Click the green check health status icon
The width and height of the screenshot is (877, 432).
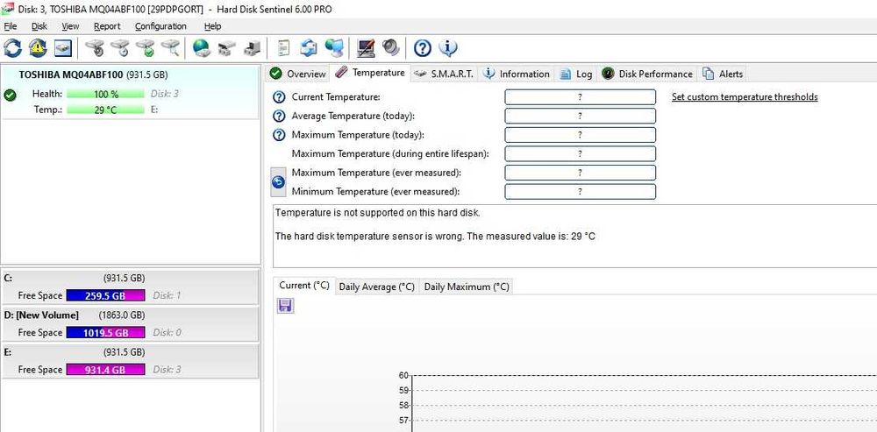point(10,95)
